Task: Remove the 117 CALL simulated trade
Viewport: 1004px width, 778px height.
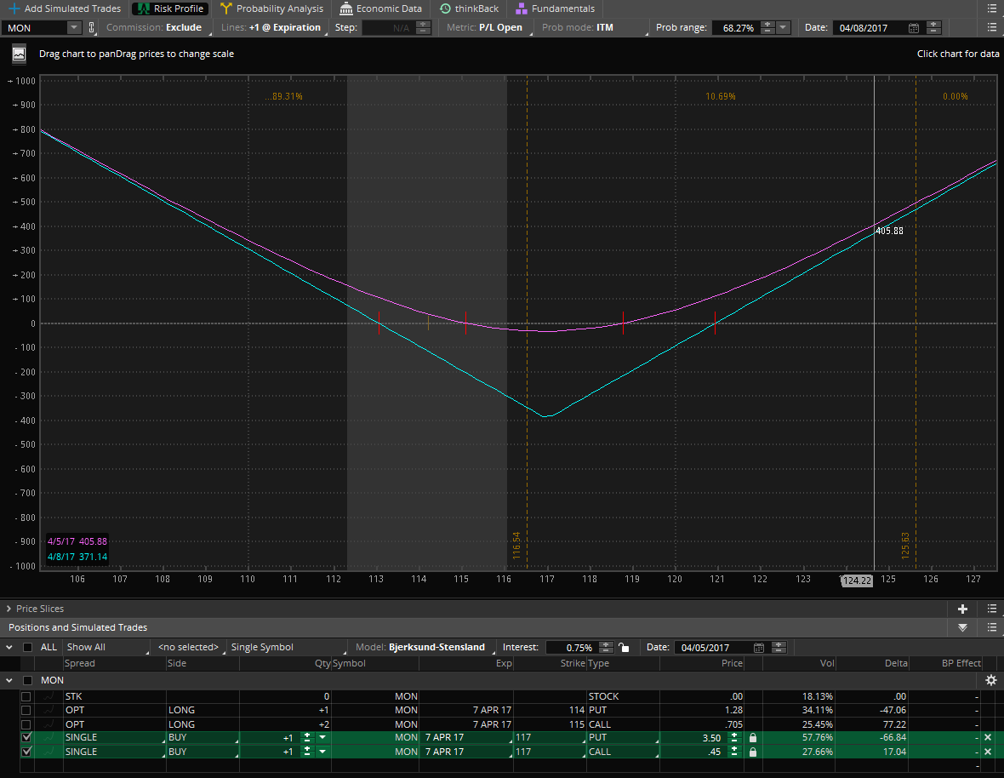Action: (988, 752)
